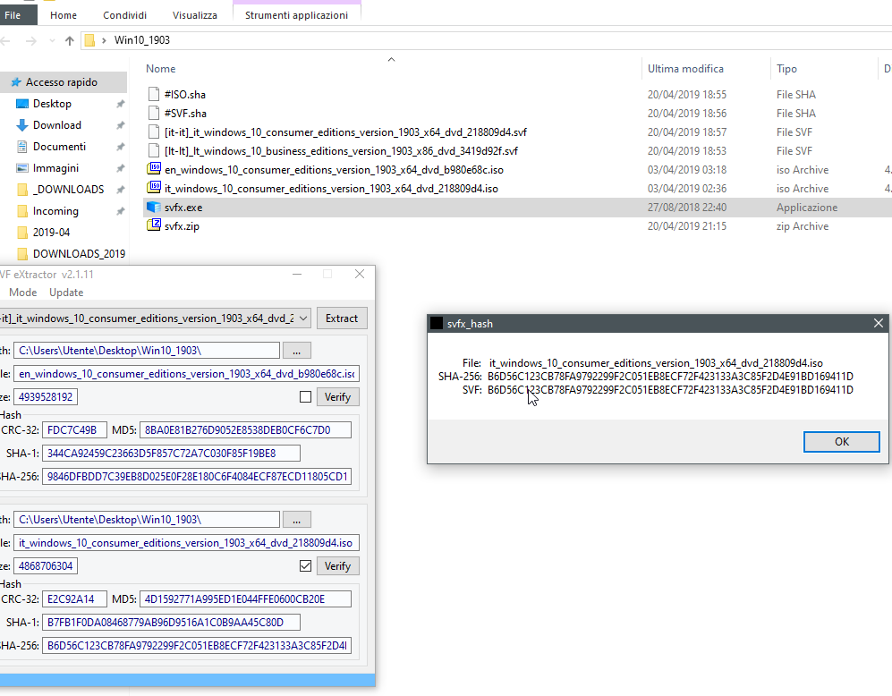Click the en_windows source file name field
Viewport: 892px width, 696px height.
coord(187,374)
